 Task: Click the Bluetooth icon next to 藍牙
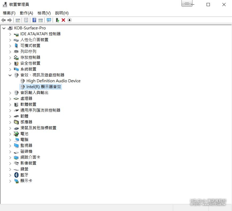[x=16, y=175]
